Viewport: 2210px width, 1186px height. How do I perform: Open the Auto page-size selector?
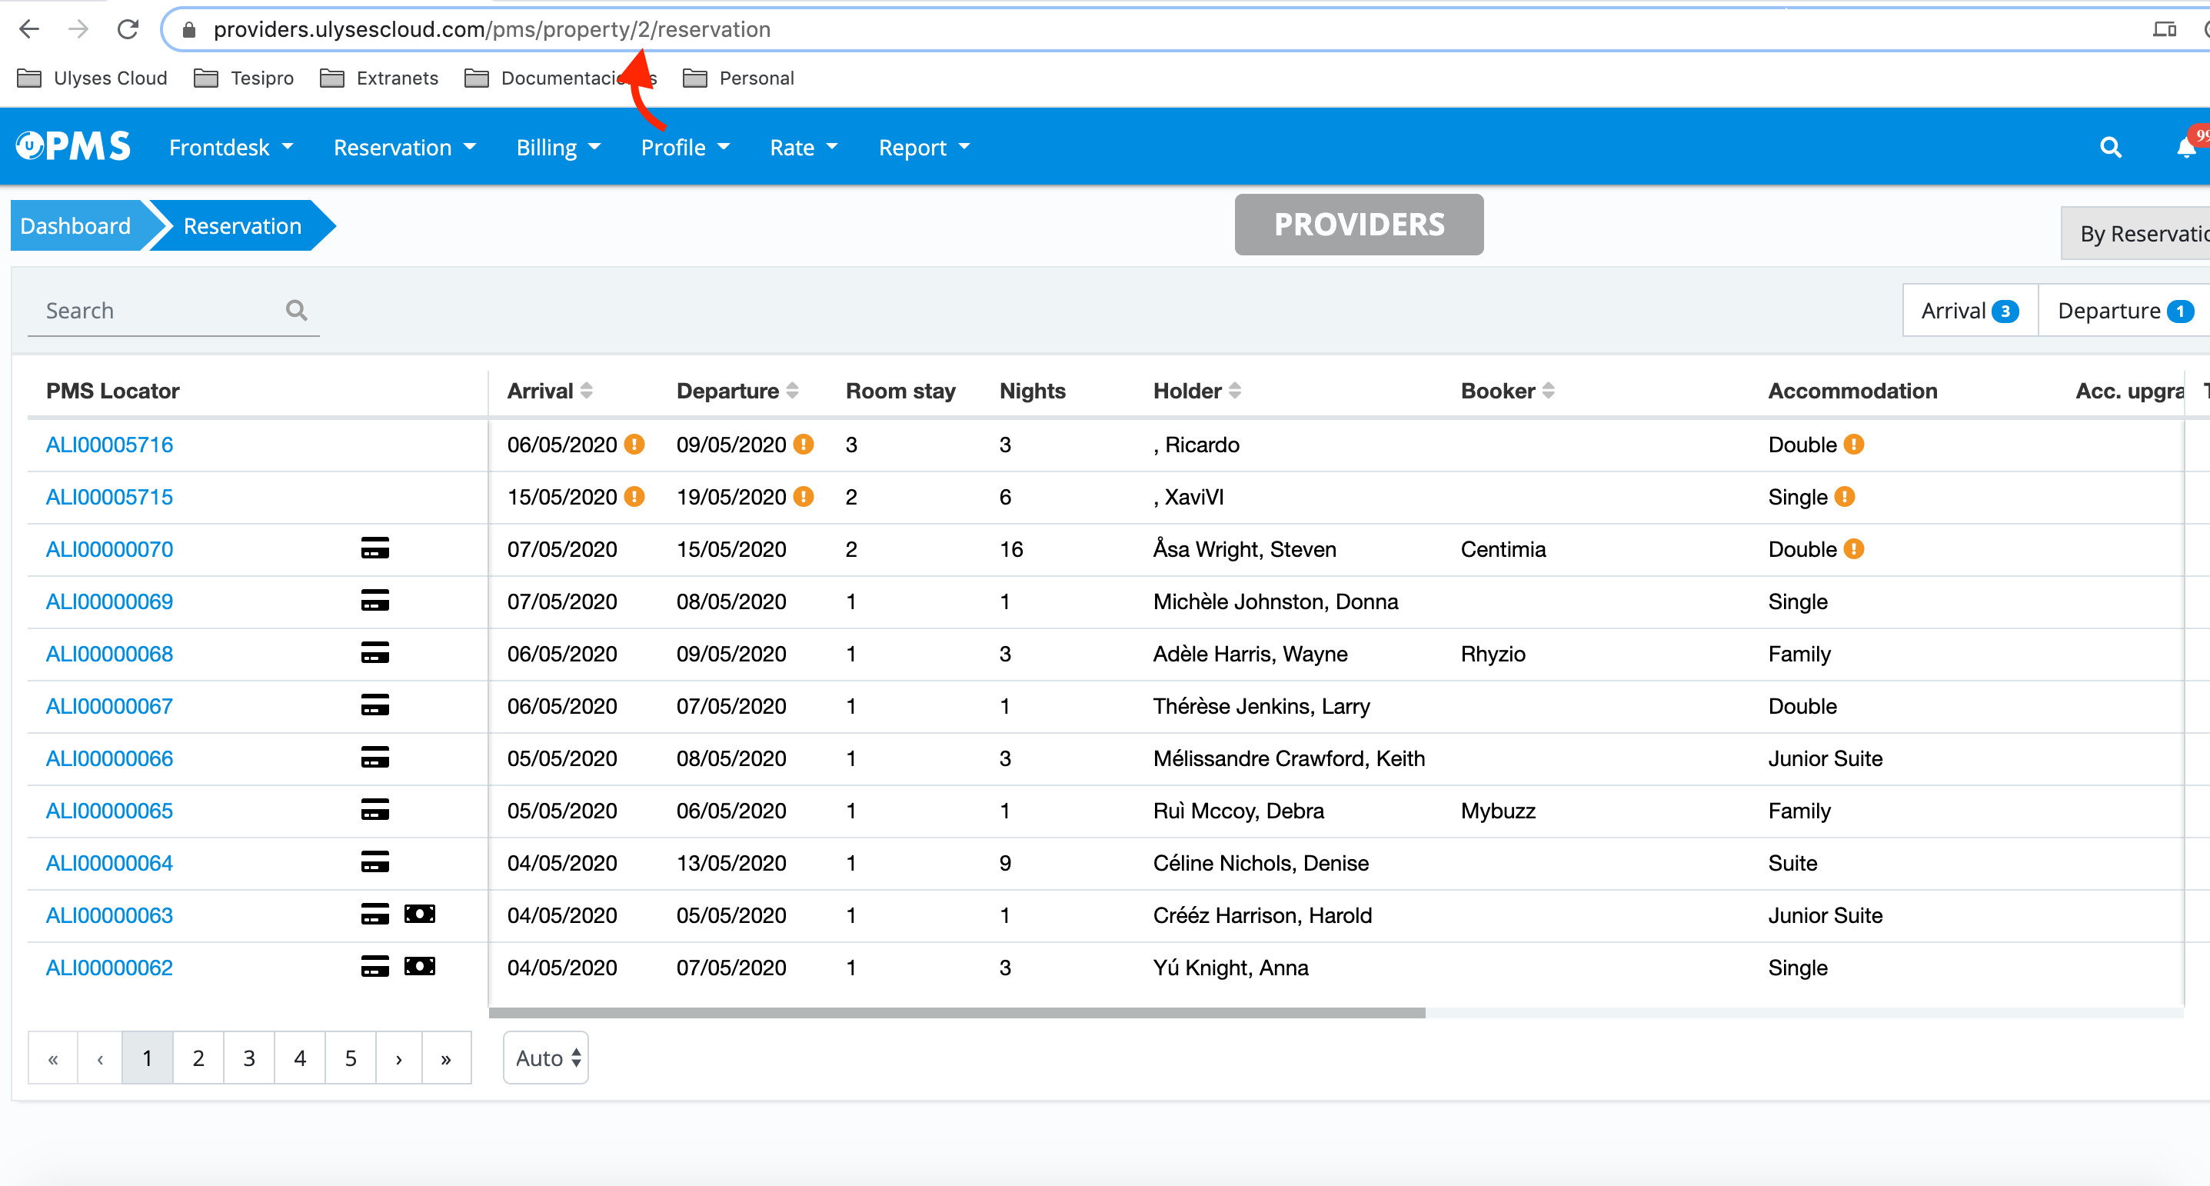(x=546, y=1058)
